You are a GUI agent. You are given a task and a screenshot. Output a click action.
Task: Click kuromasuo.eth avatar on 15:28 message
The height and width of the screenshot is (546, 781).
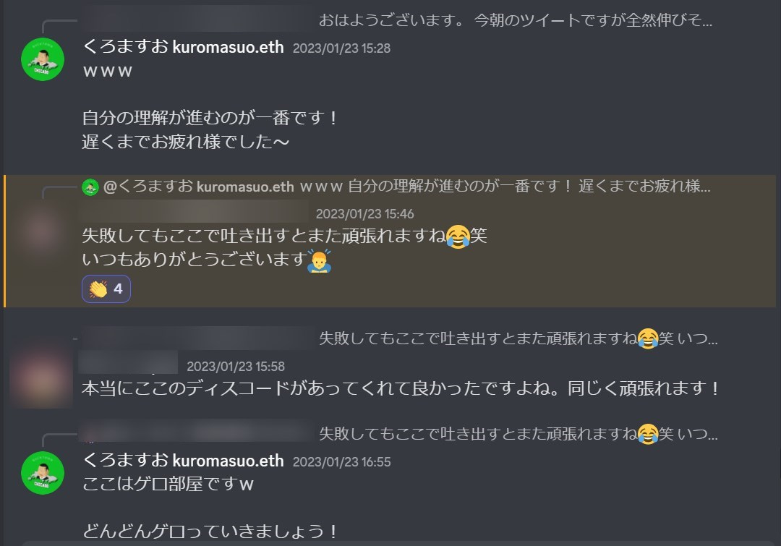pyautogui.click(x=43, y=59)
